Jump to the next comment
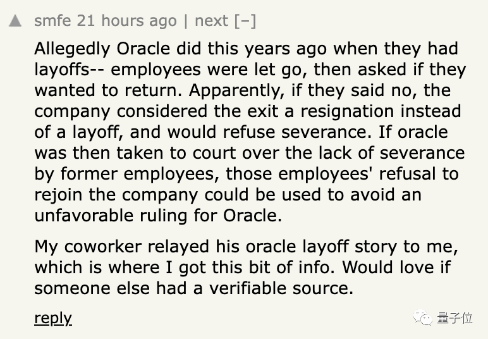This screenshot has width=488, height=339. (211, 20)
